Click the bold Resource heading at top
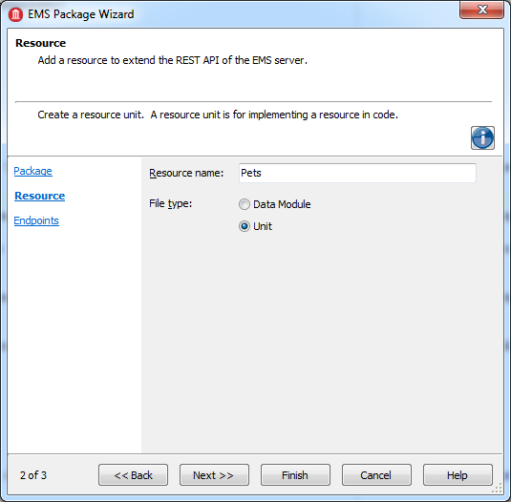511x502 pixels. tap(41, 43)
